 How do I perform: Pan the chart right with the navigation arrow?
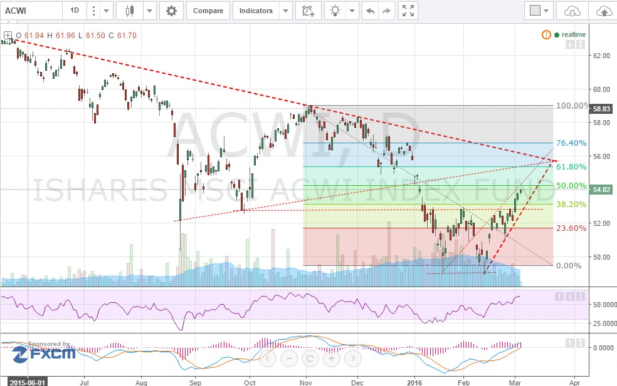click(352, 358)
